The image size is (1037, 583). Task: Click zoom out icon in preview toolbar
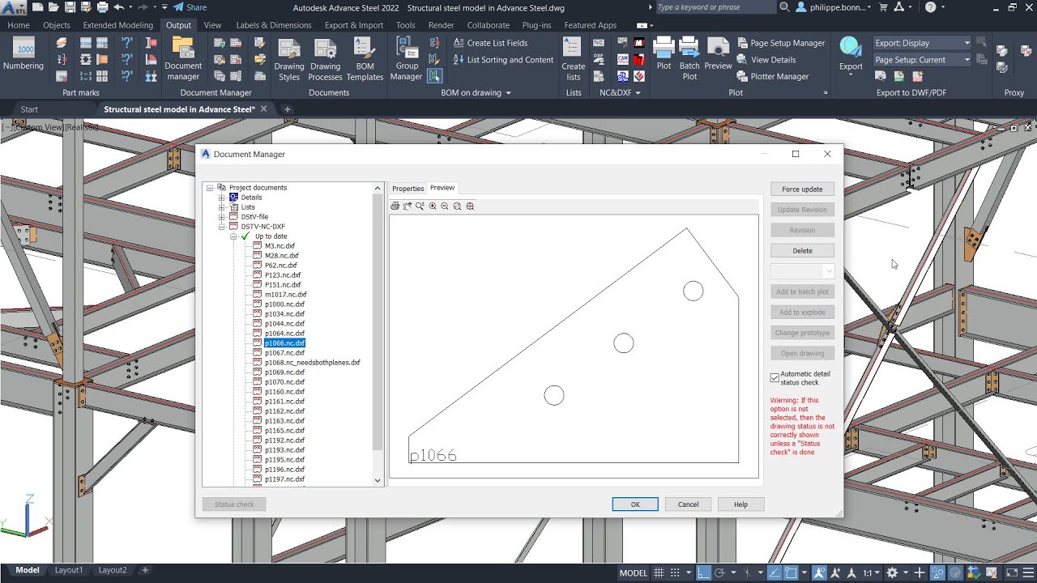[445, 206]
